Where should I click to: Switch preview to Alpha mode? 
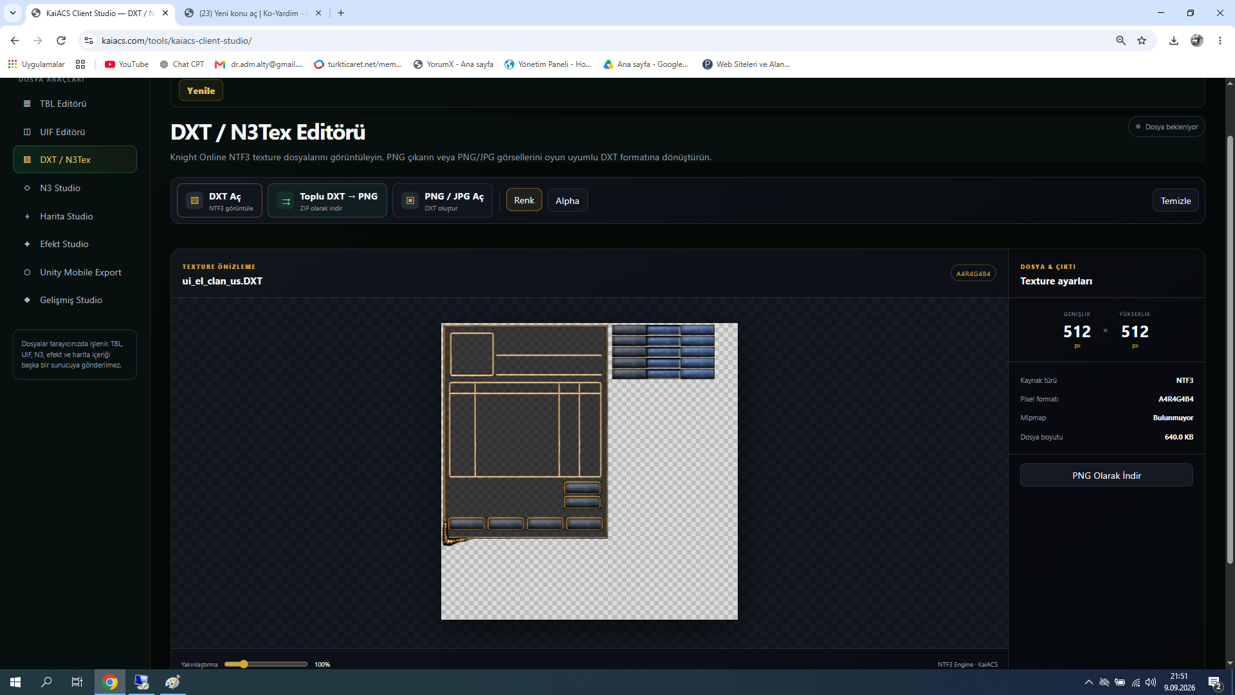pyautogui.click(x=567, y=201)
